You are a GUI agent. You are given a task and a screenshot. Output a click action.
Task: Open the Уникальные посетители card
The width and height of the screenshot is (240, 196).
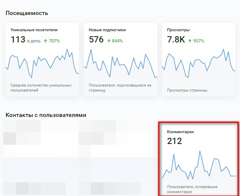(42, 60)
